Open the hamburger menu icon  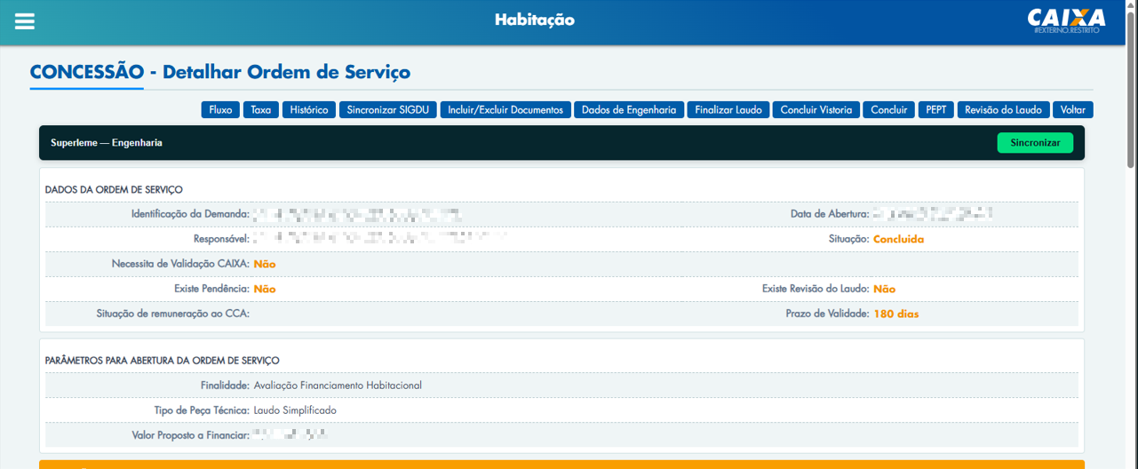coord(25,21)
